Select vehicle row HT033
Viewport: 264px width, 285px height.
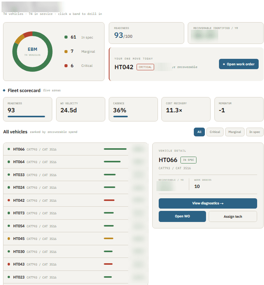coord(76,175)
